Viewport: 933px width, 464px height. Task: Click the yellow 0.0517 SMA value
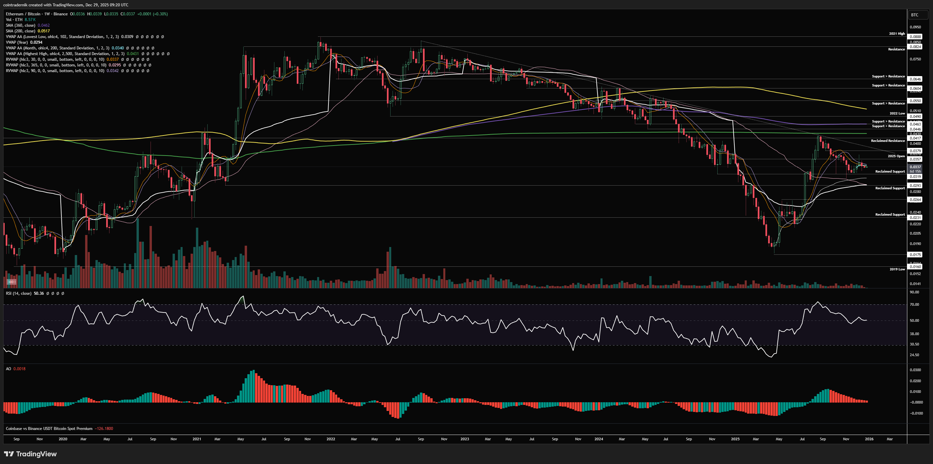point(43,31)
